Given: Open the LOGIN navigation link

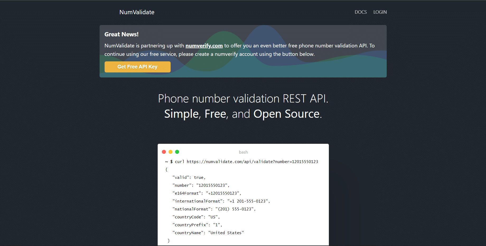Looking at the screenshot, I should [380, 12].
